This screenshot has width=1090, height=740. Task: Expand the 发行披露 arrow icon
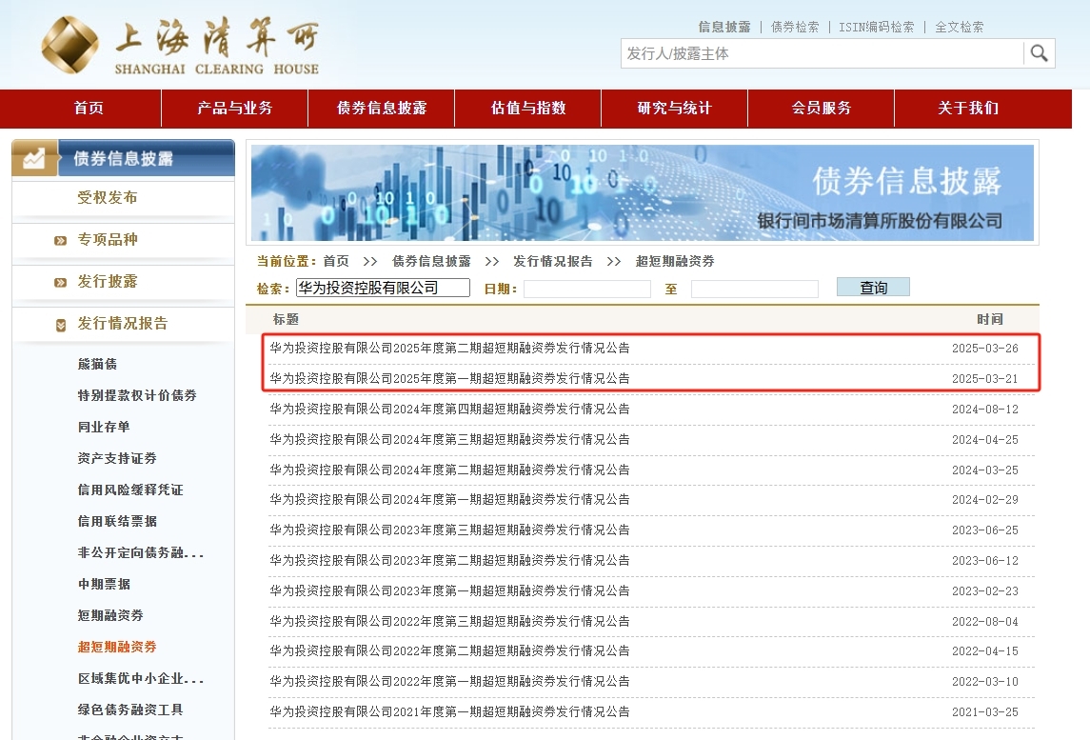coord(61,282)
